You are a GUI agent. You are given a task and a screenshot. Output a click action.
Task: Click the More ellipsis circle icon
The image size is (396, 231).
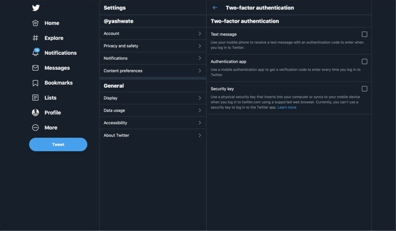(35, 127)
